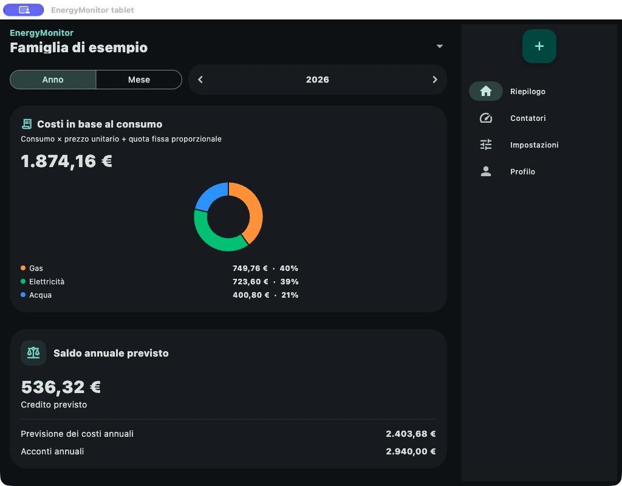
Task: Open the Profilo menu item
Action: tap(522, 171)
